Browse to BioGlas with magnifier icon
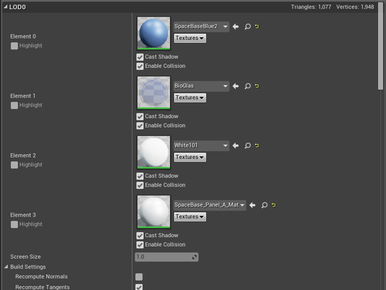This screenshot has height=290, width=386. 247,86
